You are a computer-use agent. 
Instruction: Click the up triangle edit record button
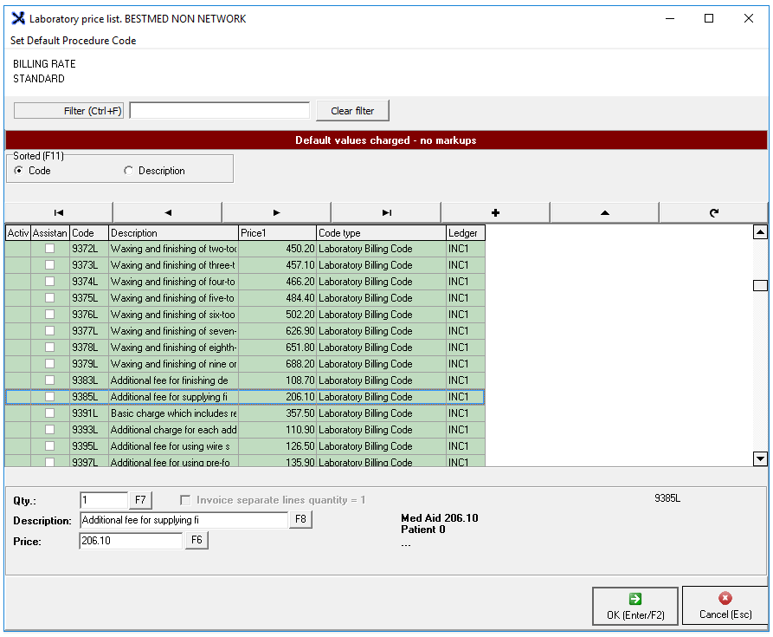click(604, 212)
